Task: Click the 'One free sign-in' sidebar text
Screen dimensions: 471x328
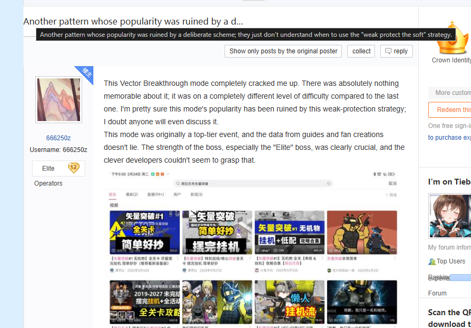Action: [449, 125]
